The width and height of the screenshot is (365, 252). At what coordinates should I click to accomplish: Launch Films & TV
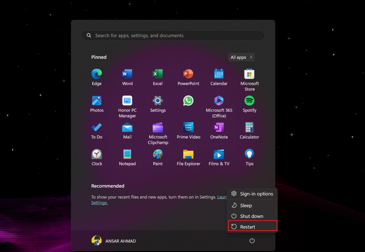219,154
